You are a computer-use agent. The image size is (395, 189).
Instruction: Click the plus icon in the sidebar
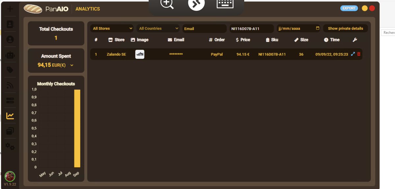(x=10, y=9)
